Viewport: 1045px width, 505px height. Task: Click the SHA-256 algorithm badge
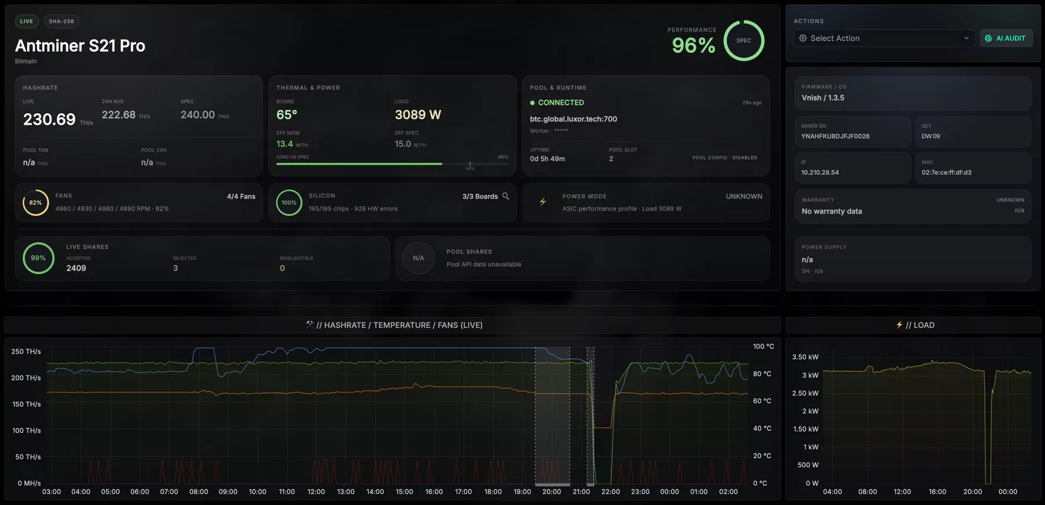click(62, 21)
